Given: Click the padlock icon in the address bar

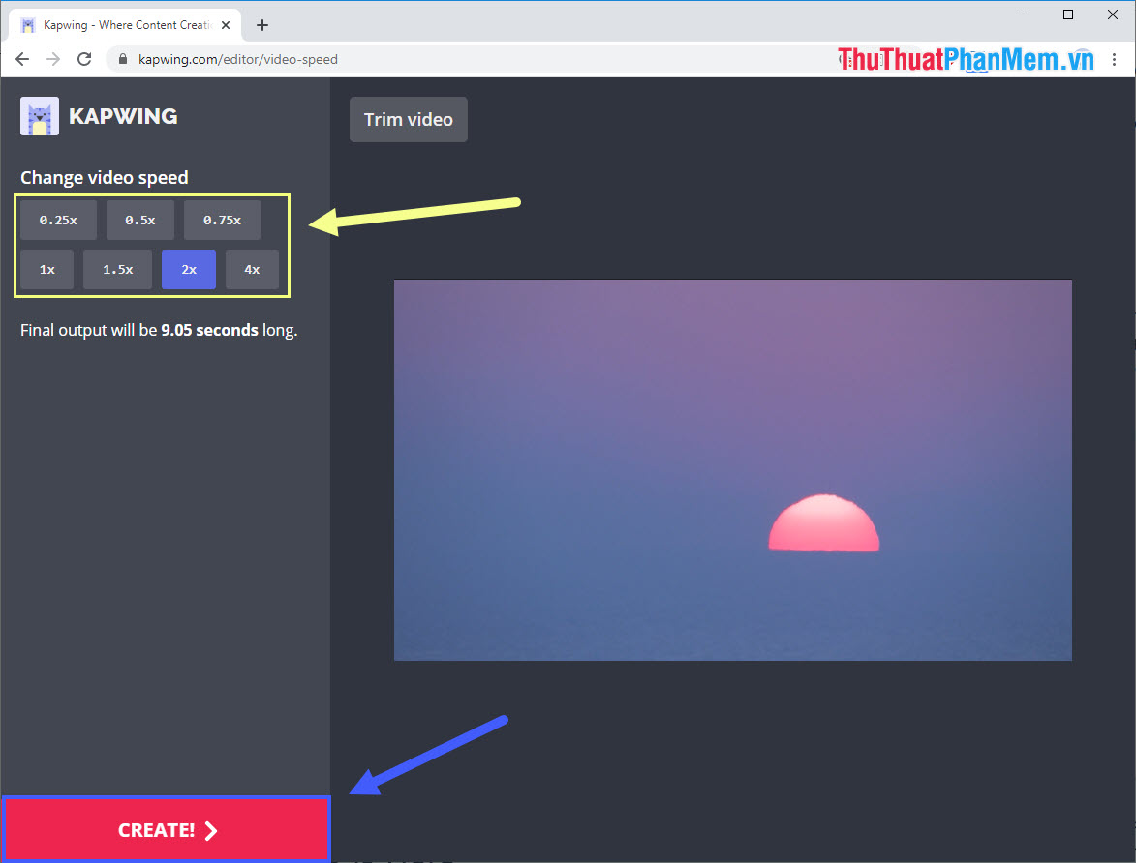Looking at the screenshot, I should click(122, 58).
